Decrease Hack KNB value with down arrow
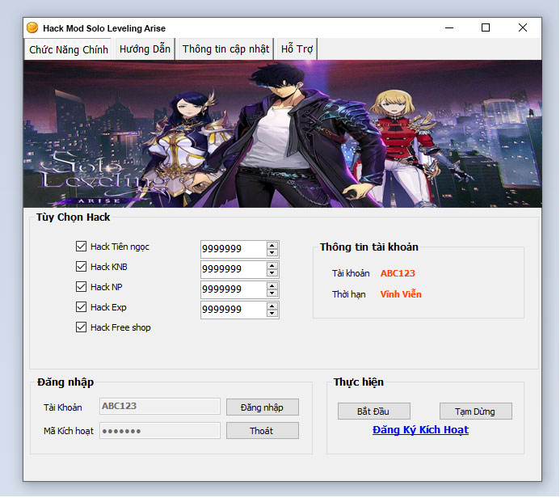 pos(272,273)
